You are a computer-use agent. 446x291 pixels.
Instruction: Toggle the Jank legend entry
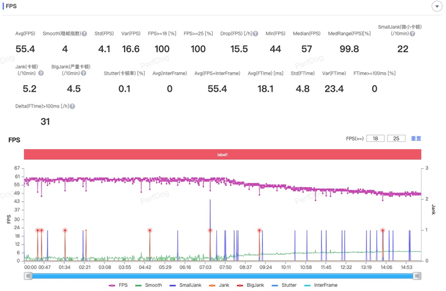coord(219,285)
